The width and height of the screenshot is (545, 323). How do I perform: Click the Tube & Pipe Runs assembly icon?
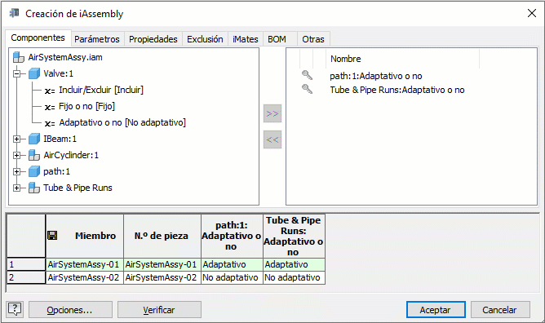coord(34,188)
